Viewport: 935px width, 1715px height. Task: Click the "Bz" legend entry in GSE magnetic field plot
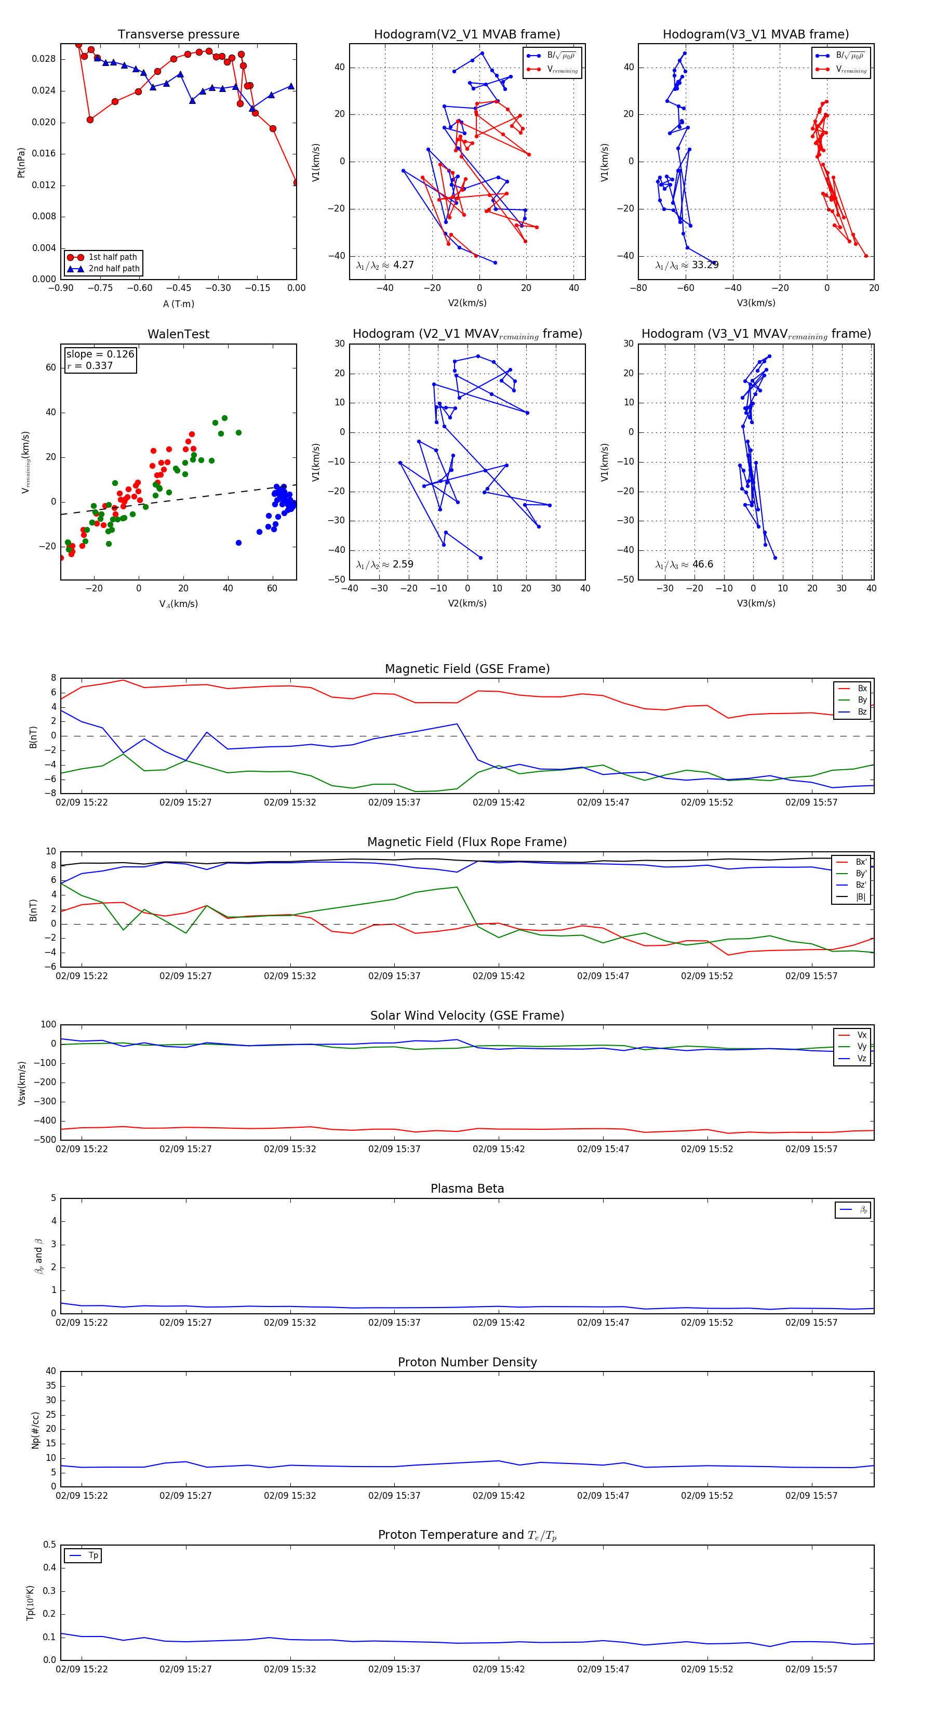[x=852, y=713]
